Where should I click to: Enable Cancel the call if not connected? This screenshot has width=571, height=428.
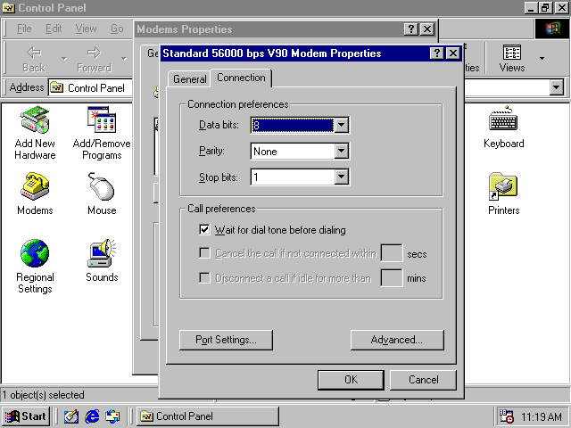click(x=204, y=253)
